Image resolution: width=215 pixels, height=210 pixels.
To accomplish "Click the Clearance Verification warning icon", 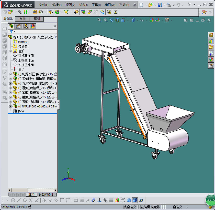I will (109, 12).
